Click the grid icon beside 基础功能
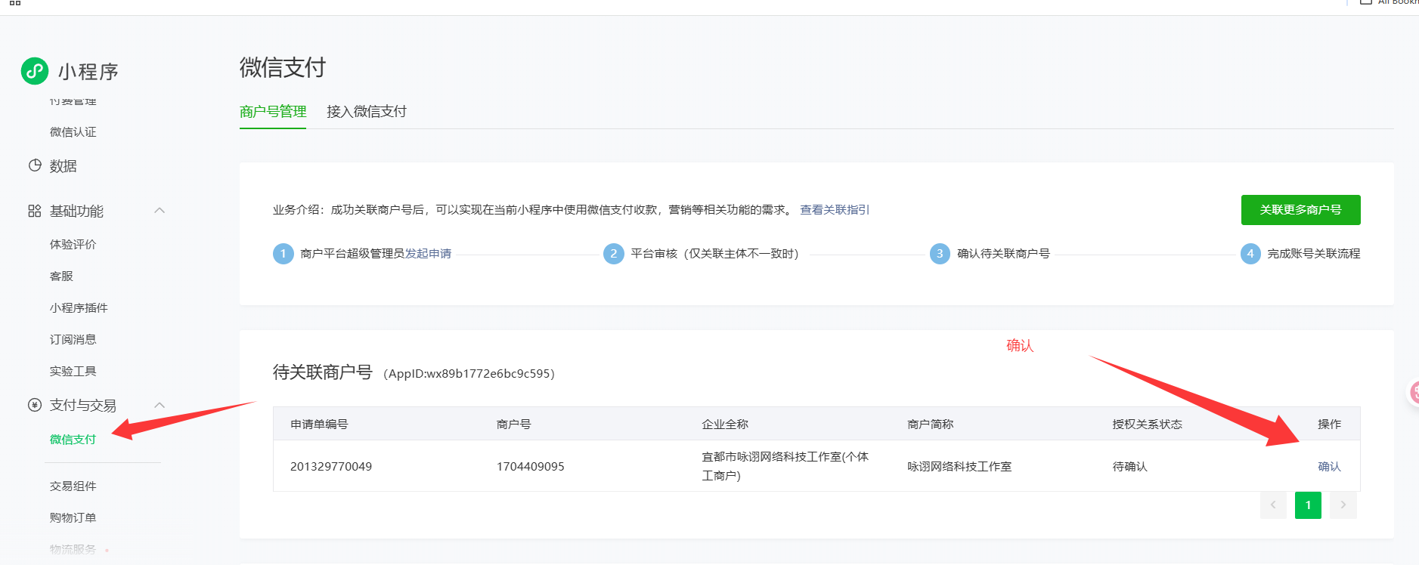 35,211
